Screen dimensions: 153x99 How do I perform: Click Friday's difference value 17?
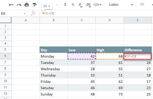tap(138, 81)
